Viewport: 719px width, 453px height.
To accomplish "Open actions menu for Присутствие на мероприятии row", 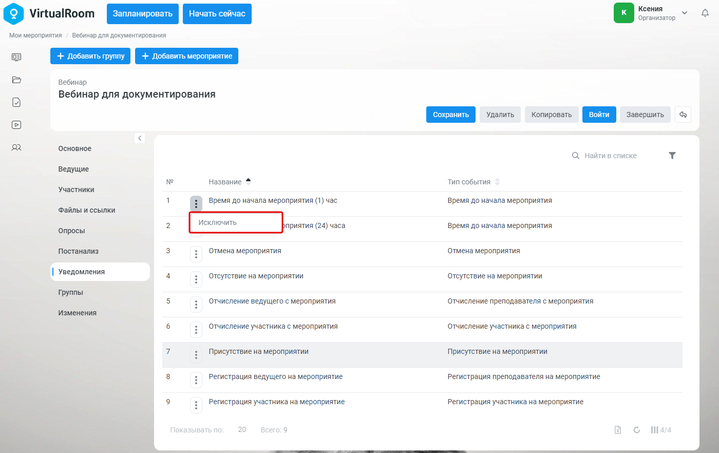I will pos(196,355).
